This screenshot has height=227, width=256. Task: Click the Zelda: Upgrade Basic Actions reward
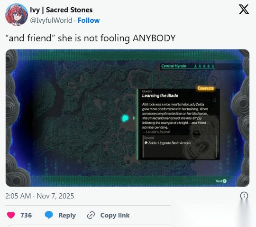(x=168, y=143)
